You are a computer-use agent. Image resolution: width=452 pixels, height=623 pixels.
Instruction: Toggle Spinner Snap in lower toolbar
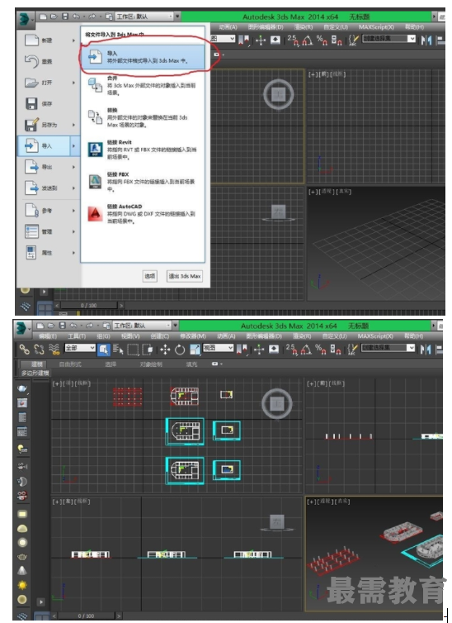coord(335,350)
